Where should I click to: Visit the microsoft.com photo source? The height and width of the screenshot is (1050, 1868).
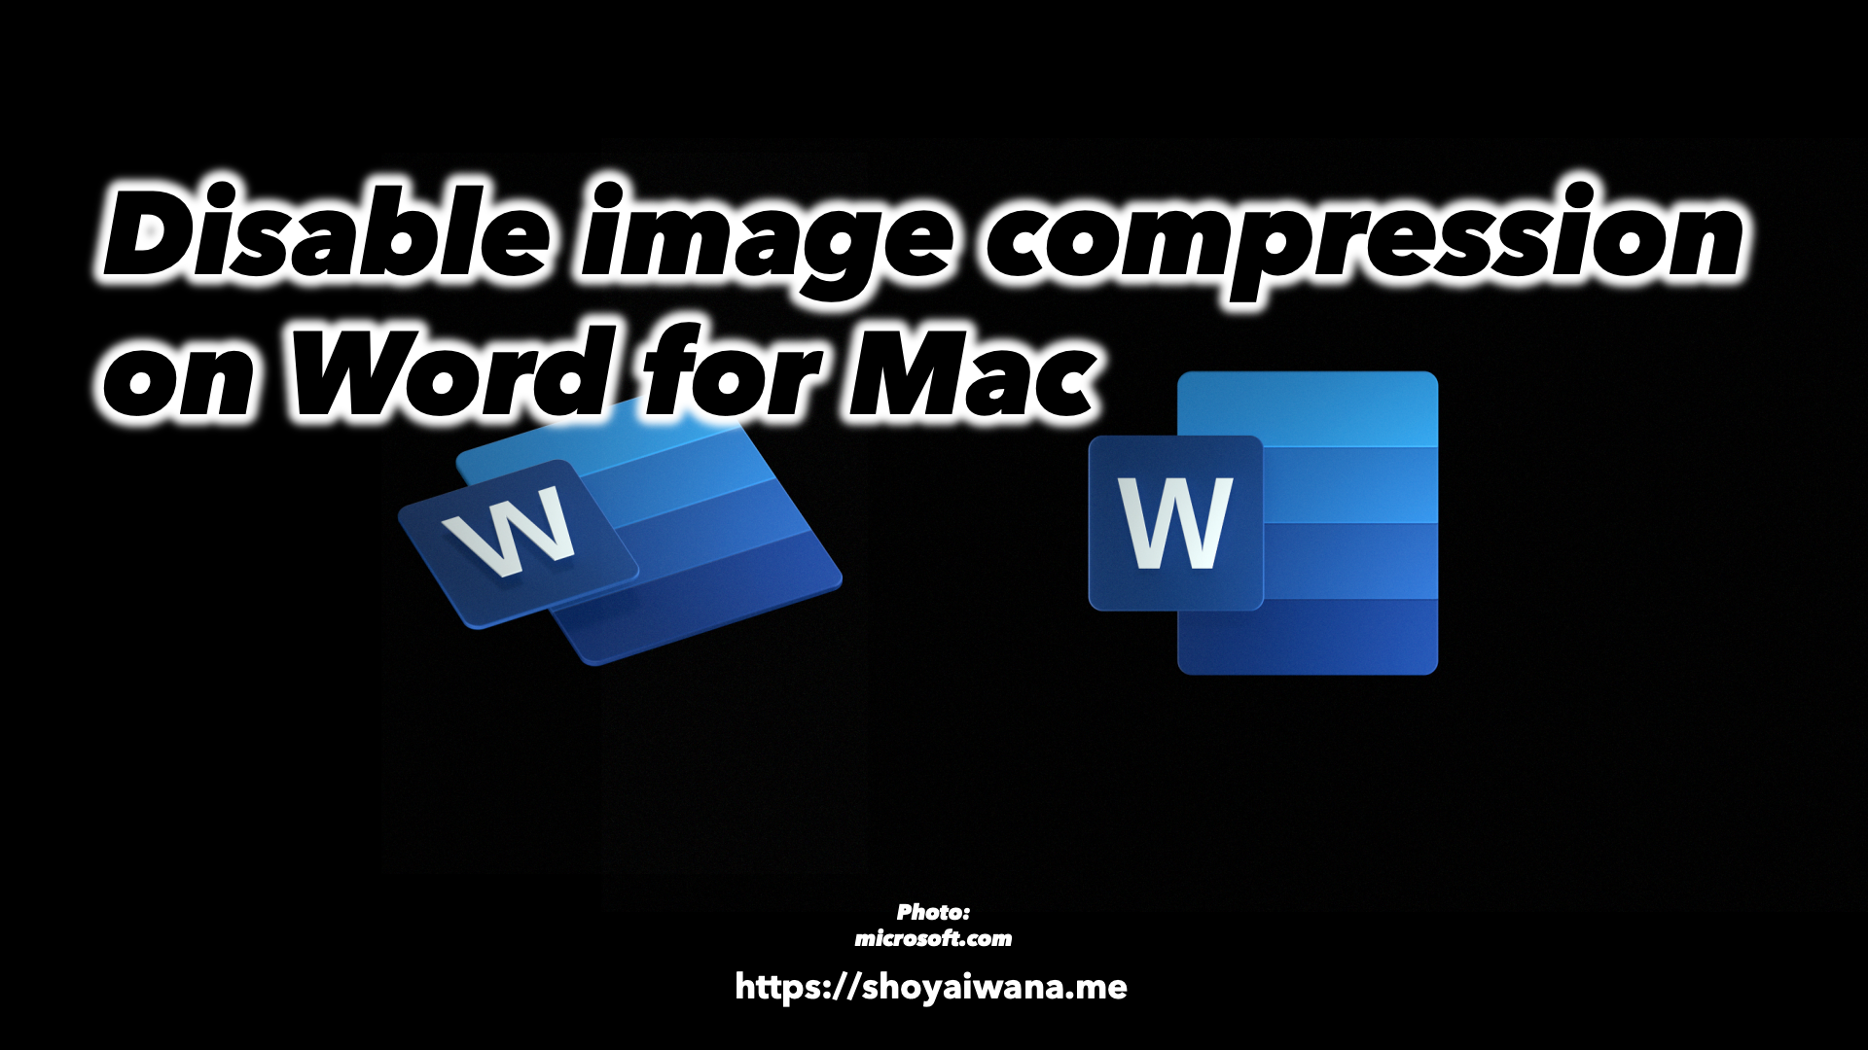click(x=934, y=942)
